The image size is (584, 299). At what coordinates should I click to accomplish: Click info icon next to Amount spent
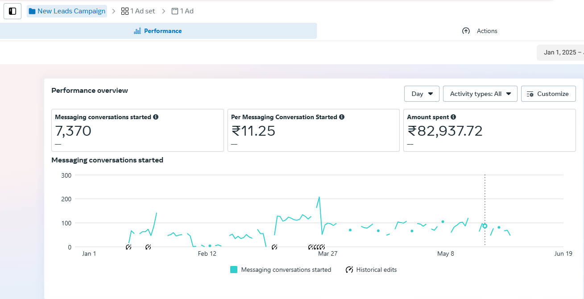click(x=453, y=117)
